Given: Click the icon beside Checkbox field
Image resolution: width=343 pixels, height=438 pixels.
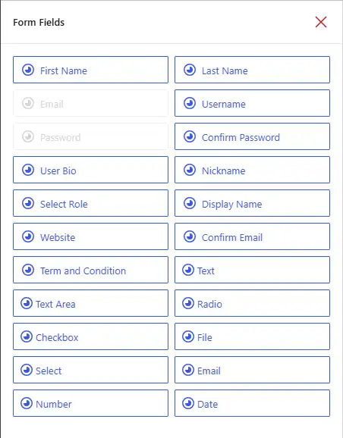Looking at the screenshot, I should point(27,336).
